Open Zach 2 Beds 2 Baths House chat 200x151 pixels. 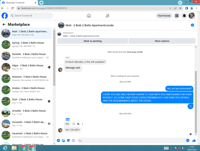(26, 101)
